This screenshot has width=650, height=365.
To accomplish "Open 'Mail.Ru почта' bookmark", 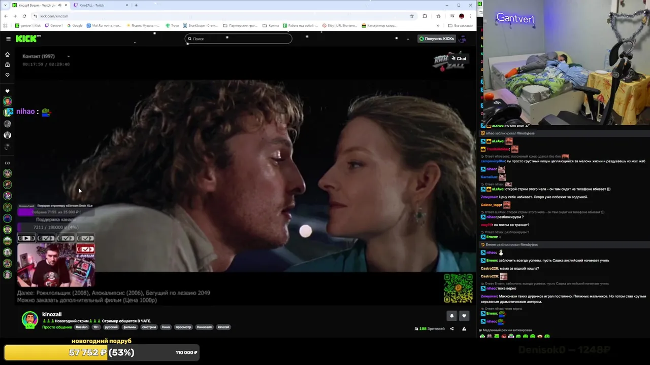I will click(x=104, y=25).
